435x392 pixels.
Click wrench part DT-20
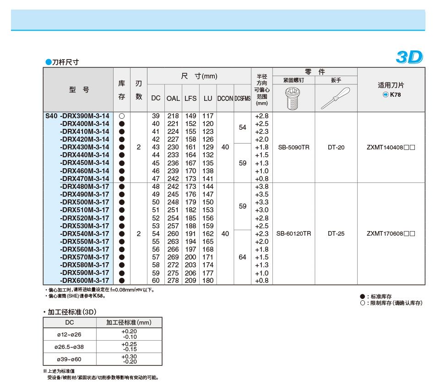[336, 147]
